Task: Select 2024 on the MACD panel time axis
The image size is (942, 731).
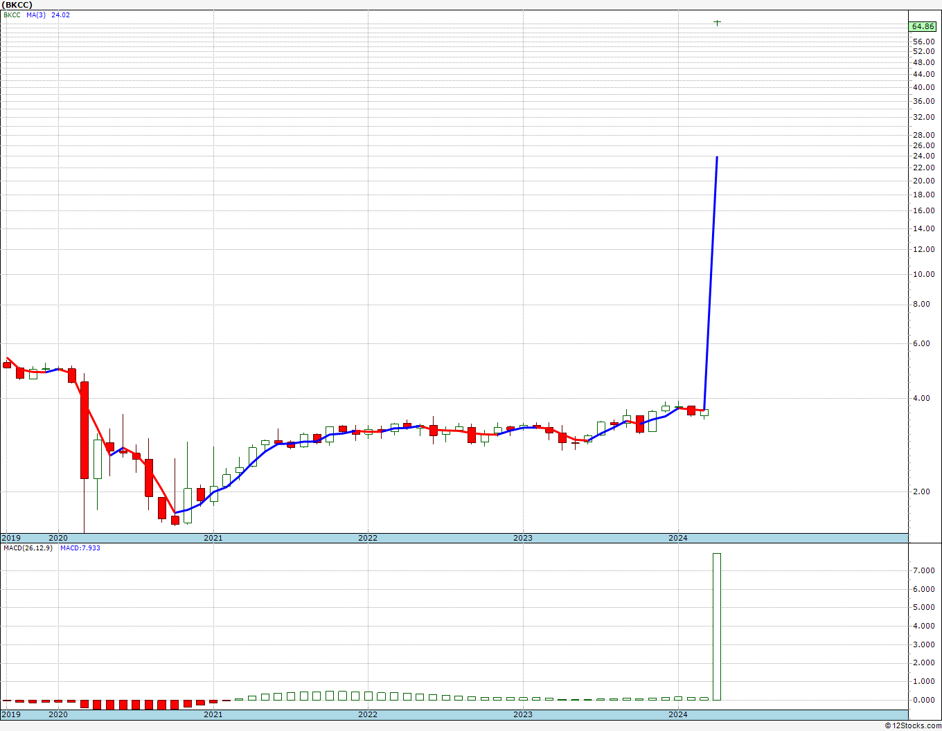Action: pyautogui.click(x=677, y=714)
